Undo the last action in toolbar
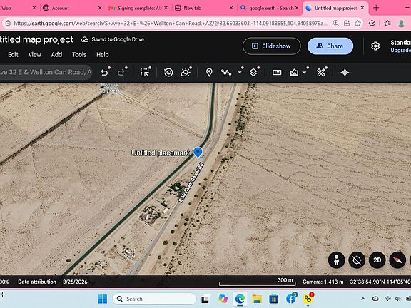 point(104,72)
